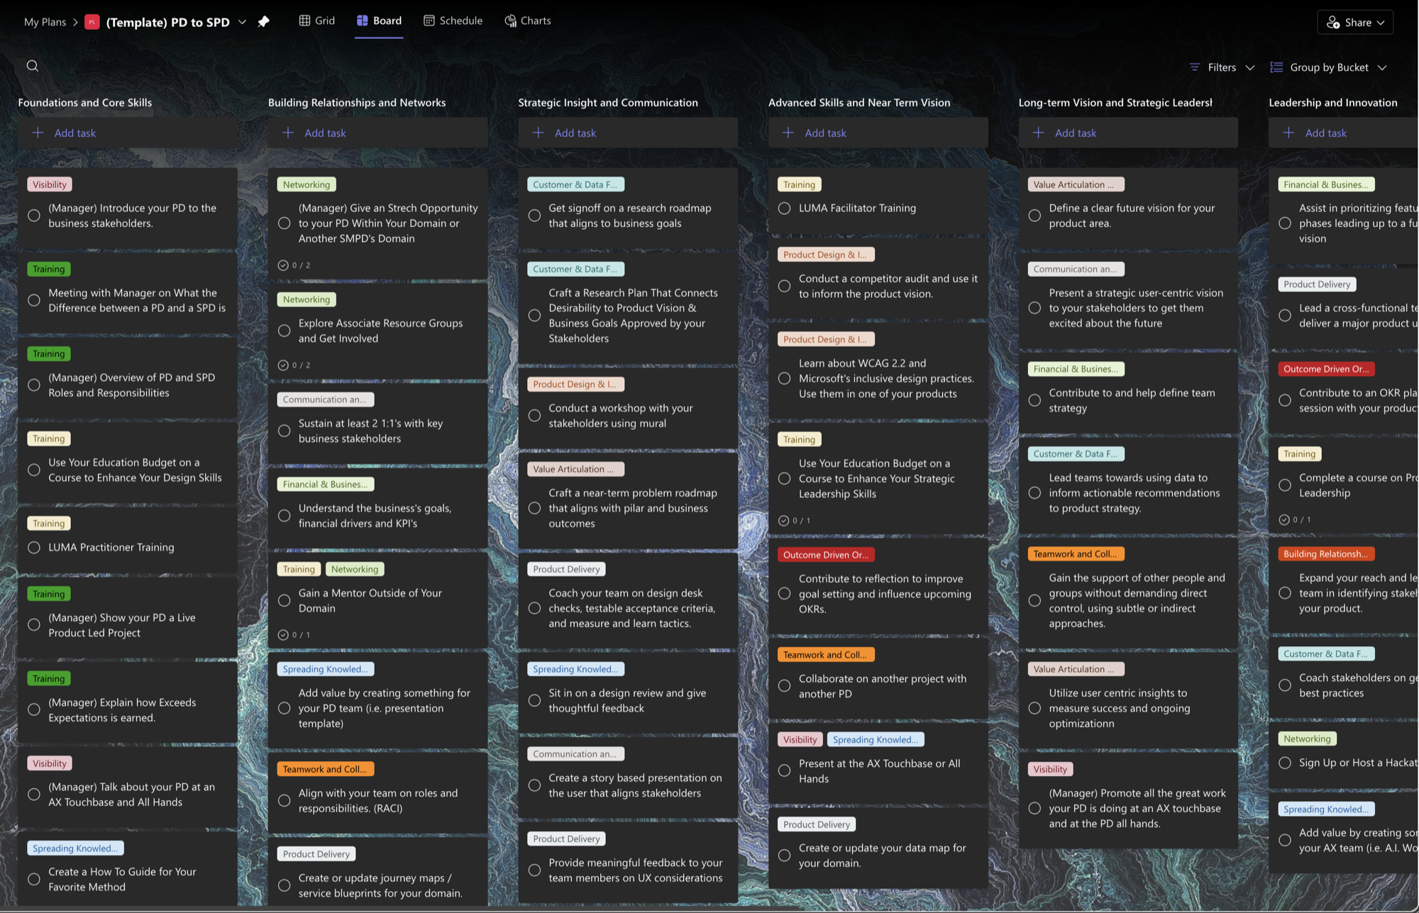The image size is (1419, 913).
Task: Click the search magnifier icon
Action: click(33, 66)
